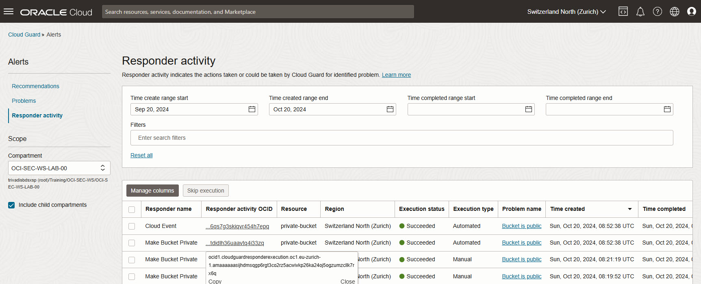Click the Oracle Cloud logo
This screenshot has width=701, height=284.
pyautogui.click(x=56, y=12)
